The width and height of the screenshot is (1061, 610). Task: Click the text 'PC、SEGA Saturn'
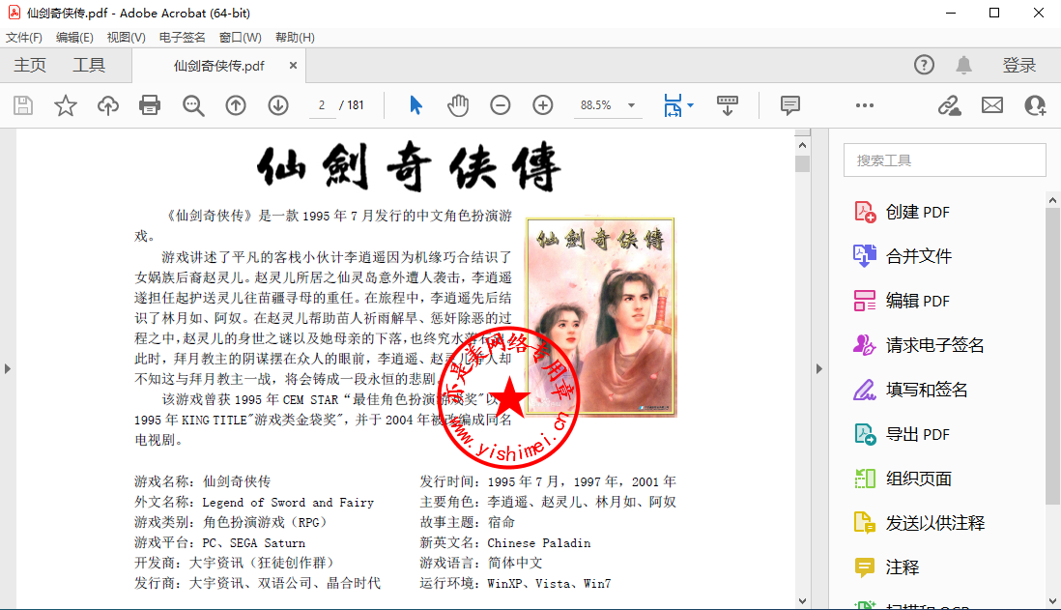click(253, 543)
